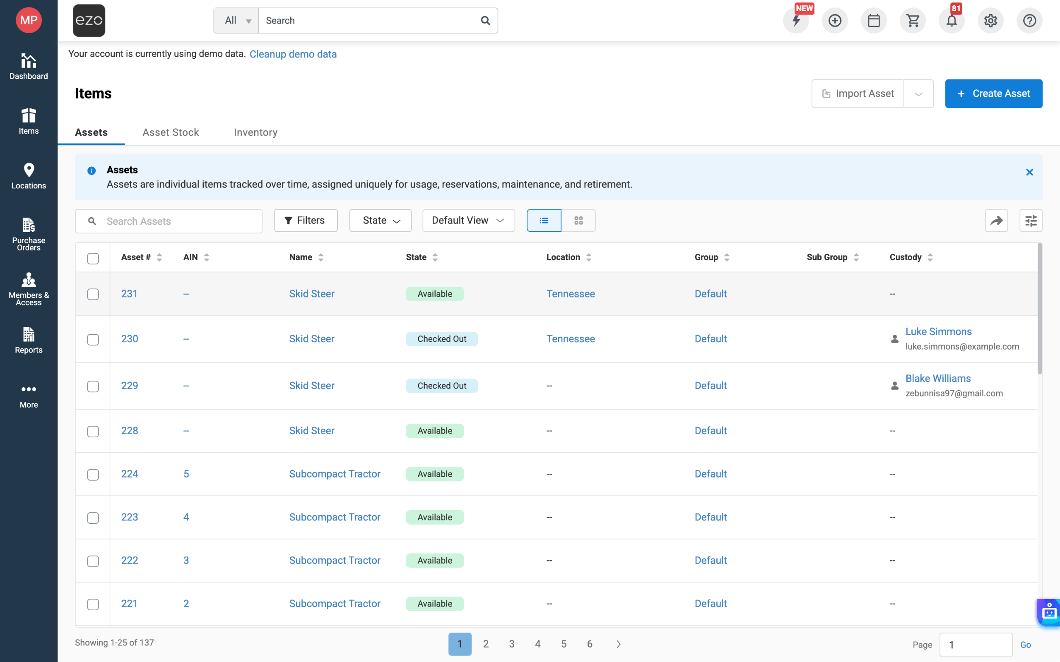
Task: Open the Default View dropdown
Action: (468, 221)
